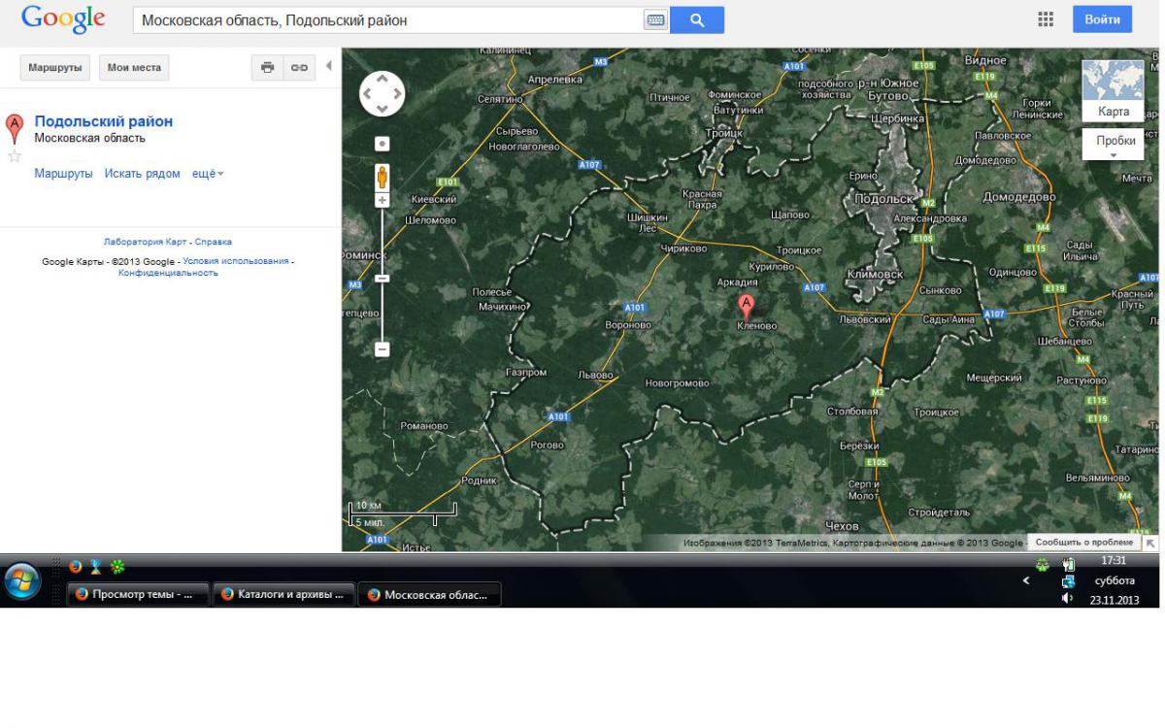The image size is (1165, 728).
Task: Click the zoom slider handle
Action: pyautogui.click(x=383, y=279)
